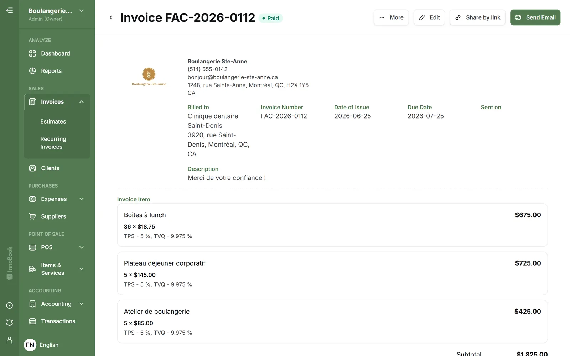
Task: Open the More actions menu
Action: tap(391, 17)
